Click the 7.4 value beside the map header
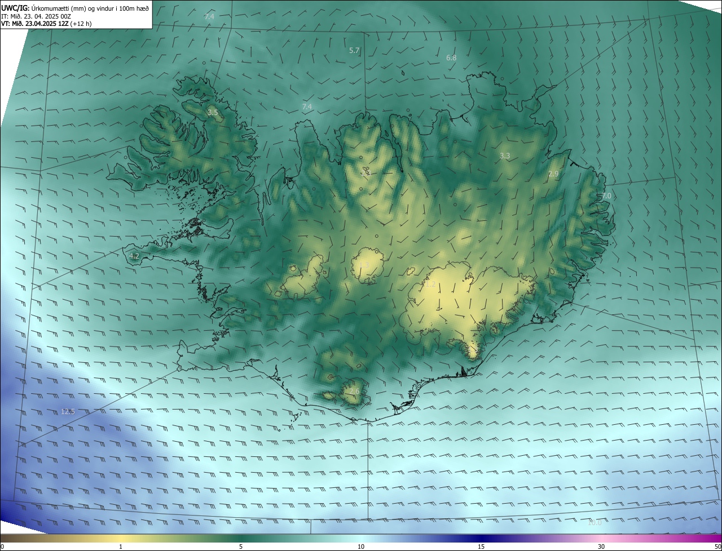This screenshot has height=551, width=722. point(209,17)
